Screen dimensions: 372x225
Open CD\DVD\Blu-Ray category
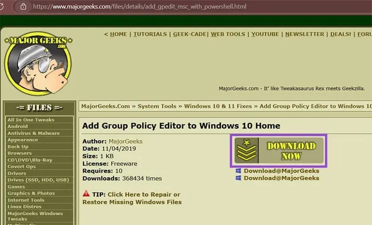[x=30, y=160]
